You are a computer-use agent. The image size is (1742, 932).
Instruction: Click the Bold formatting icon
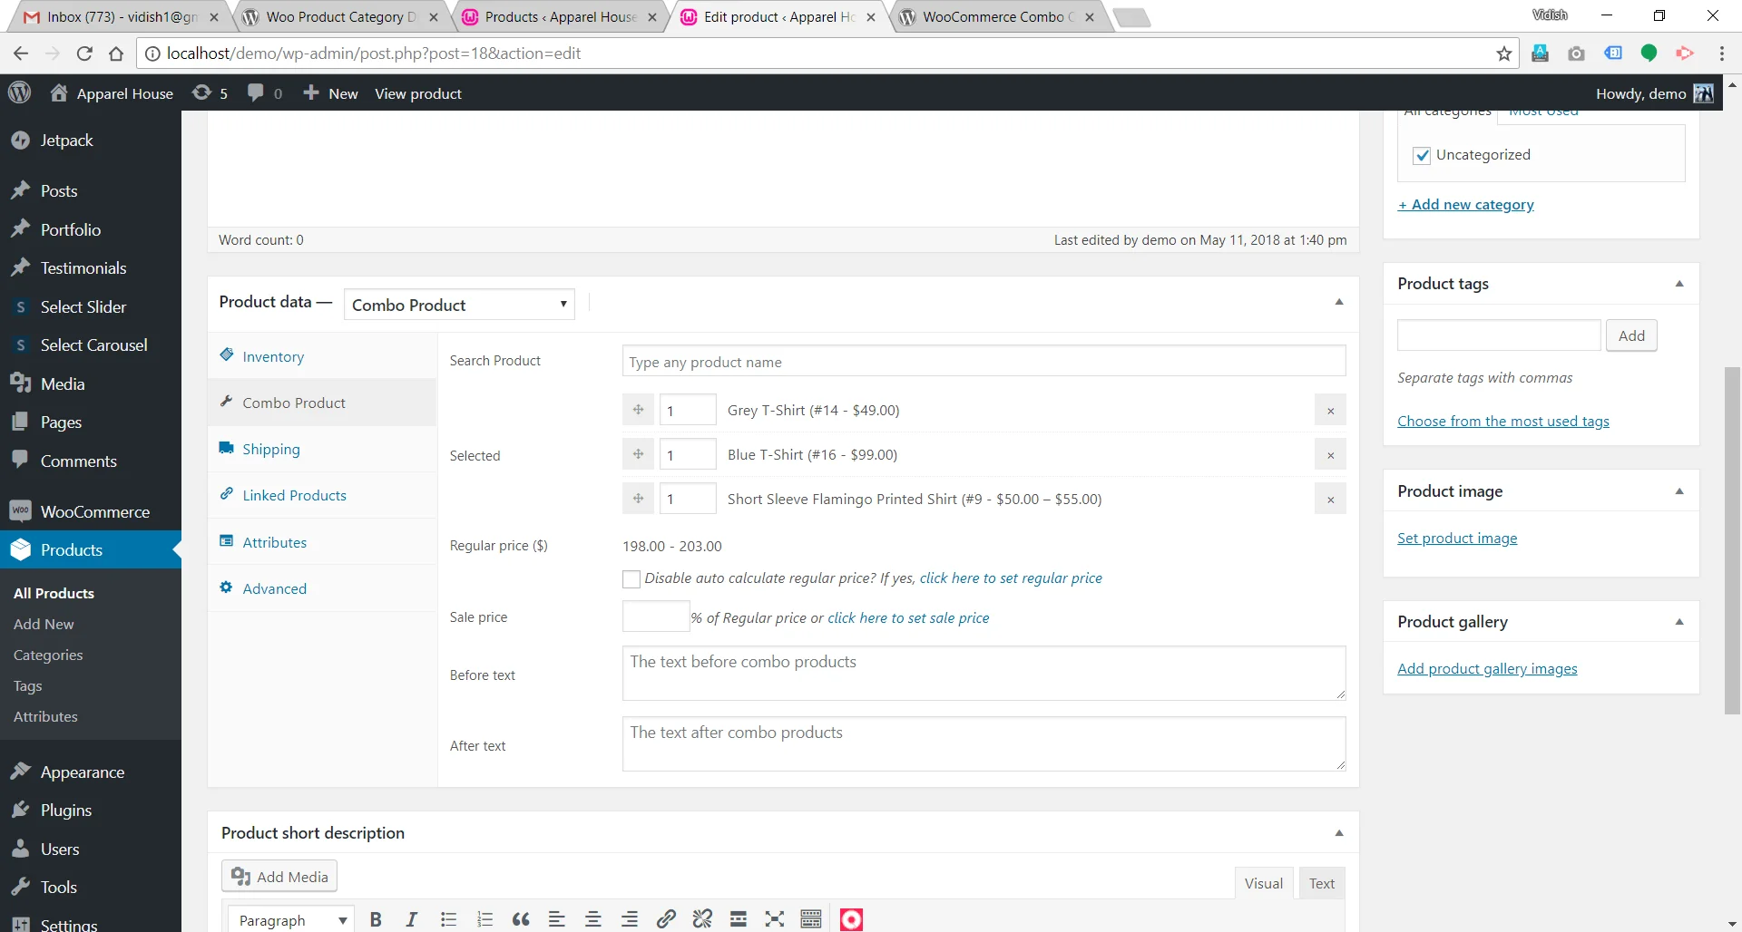pos(376,919)
